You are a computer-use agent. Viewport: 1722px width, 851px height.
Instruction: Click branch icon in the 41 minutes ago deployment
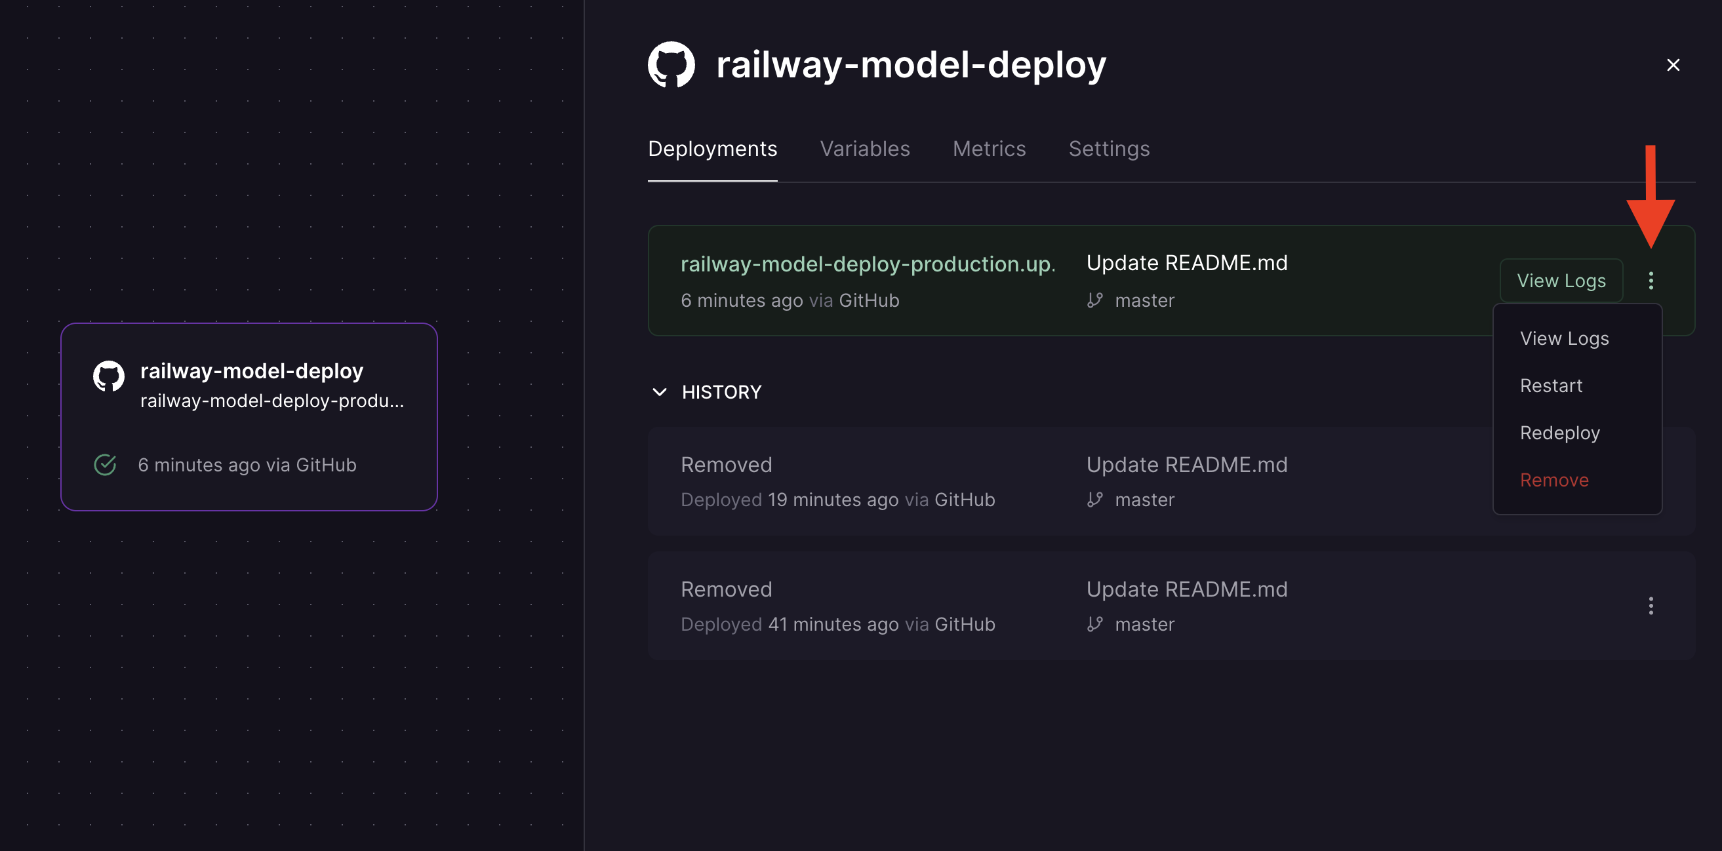[x=1094, y=624]
